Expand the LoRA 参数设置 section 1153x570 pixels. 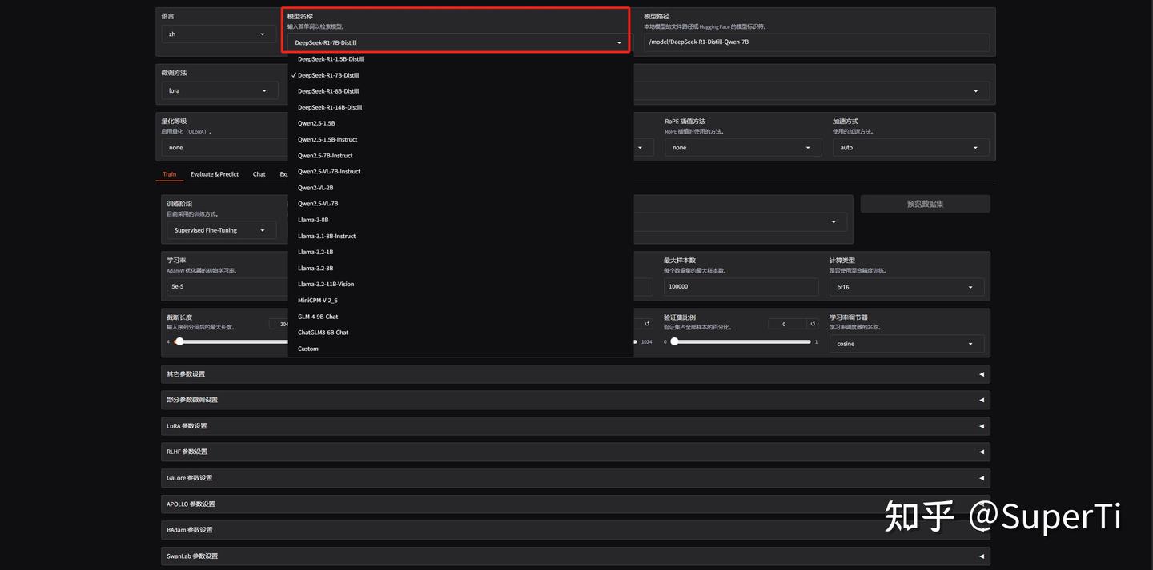click(576, 426)
